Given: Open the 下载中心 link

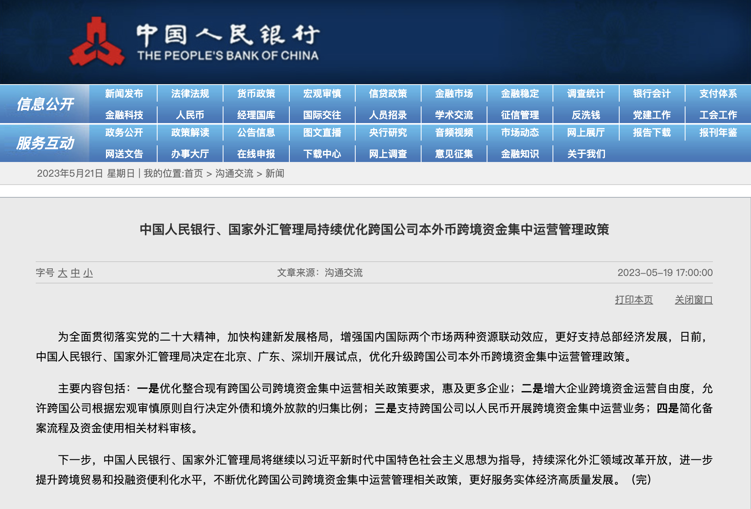Looking at the screenshot, I should click(322, 154).
